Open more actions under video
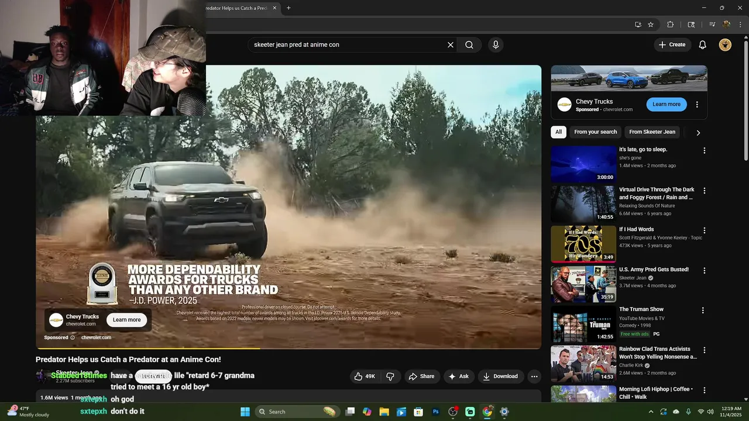The image size is (749, 421). coord(534,377)
